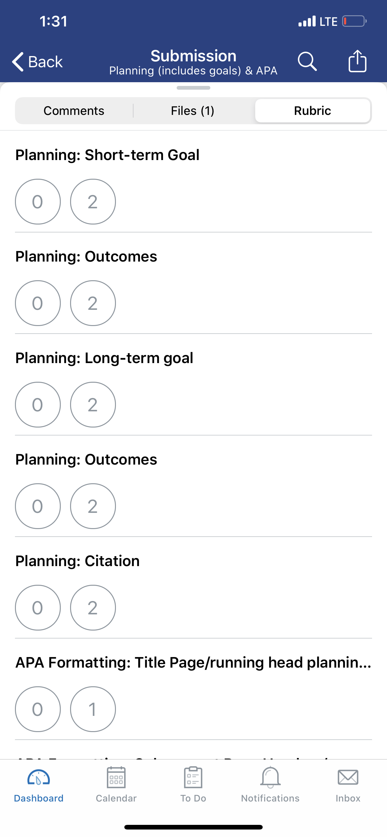This screenshot has height=837, width=387.
Task: Select rating 2 for Planning: Citation
Action: (x=93, y=608)
